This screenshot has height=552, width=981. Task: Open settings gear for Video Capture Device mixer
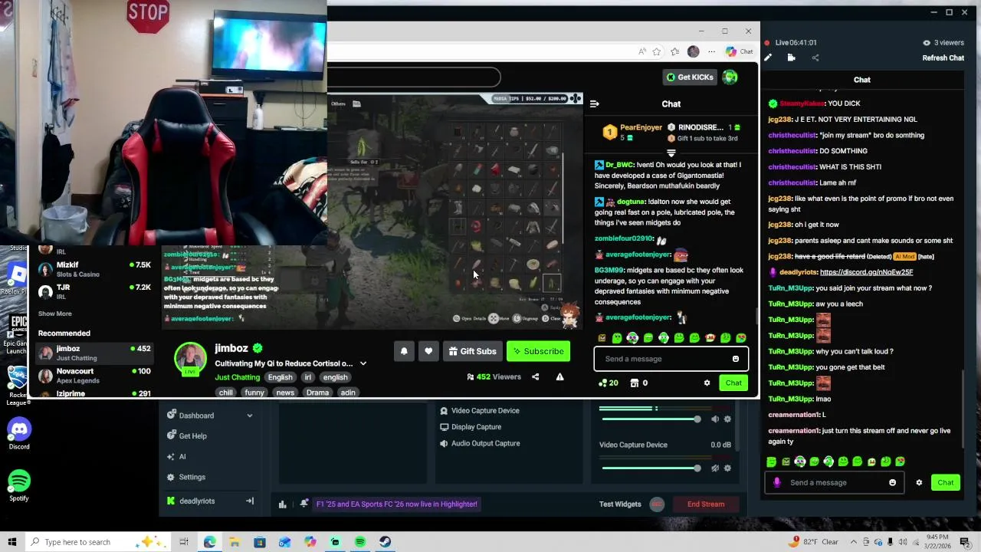[x=727, y=468]
